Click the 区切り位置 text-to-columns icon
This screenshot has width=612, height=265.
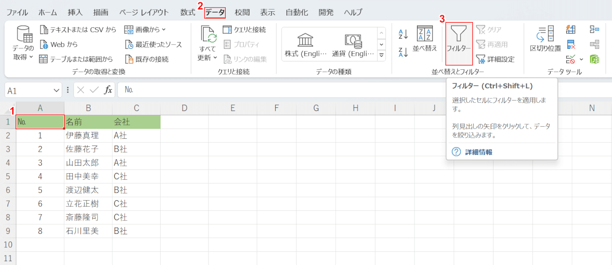tap(545, 39)
